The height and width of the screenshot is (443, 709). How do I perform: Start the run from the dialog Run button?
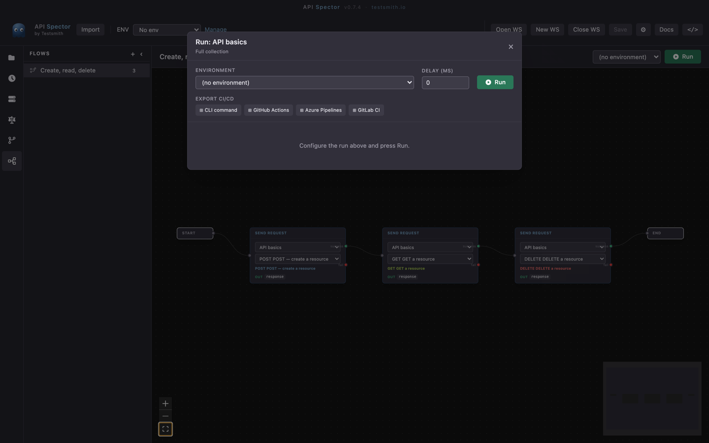(x=495, y=82)
